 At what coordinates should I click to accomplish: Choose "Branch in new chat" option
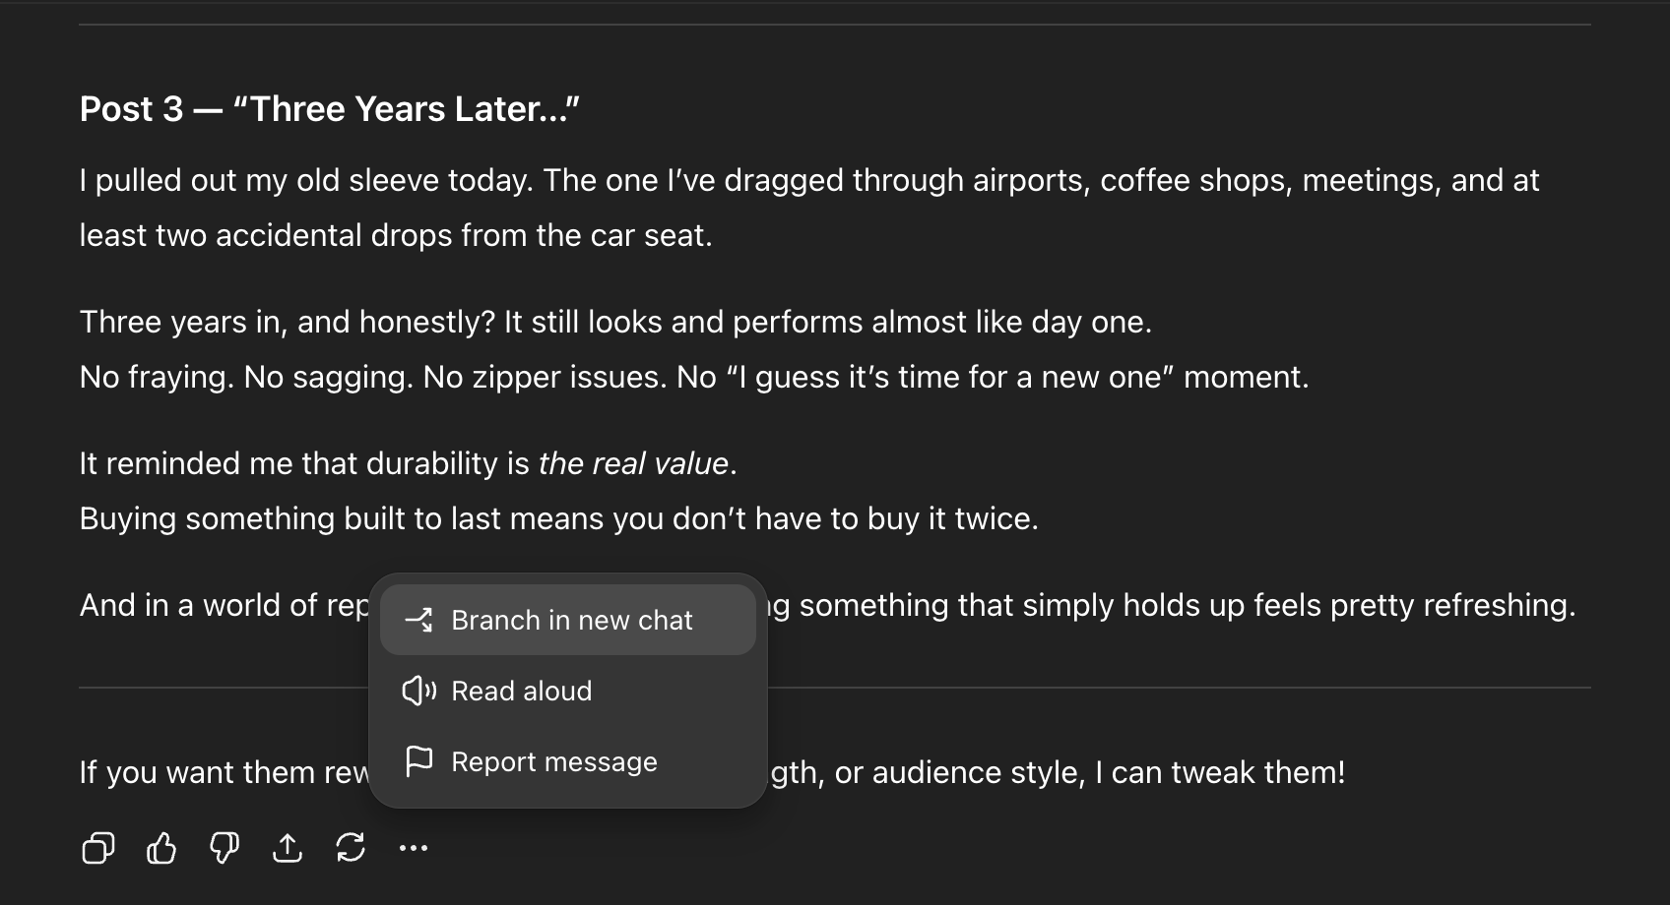(571, 620)
